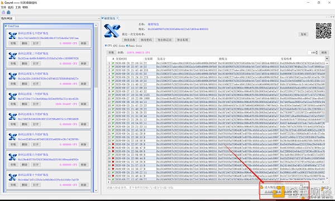The width and height of the screenshot is (335, 201).
Task: Click the 接收方 column header
Action: tap(249, 58)
